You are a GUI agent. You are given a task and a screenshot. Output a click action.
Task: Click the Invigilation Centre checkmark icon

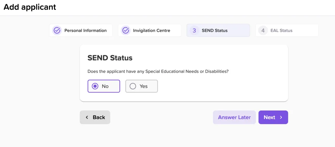tap(126, 30)
